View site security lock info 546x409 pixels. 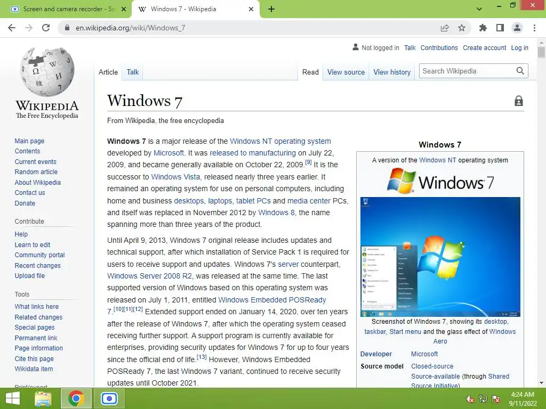[67, 28]
